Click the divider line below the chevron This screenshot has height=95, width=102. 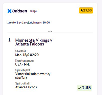click(x=50, y=32)
